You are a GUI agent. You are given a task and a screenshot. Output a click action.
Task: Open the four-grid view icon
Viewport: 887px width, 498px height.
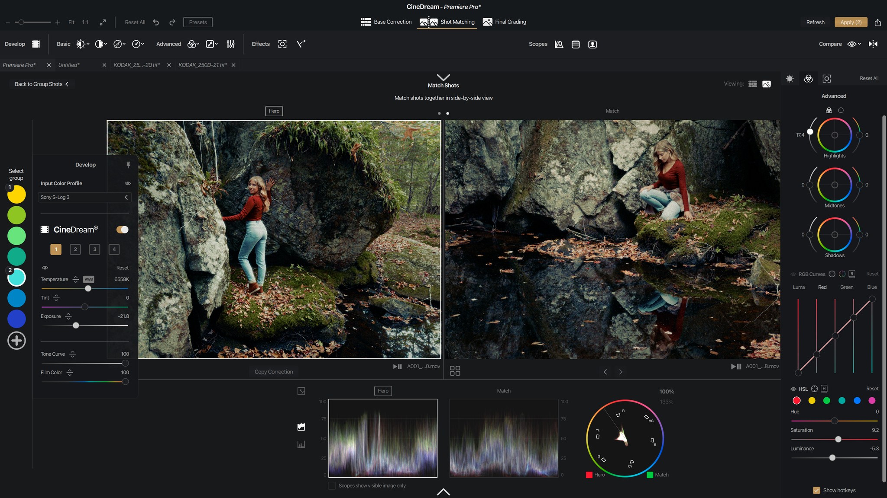[455, 371]
